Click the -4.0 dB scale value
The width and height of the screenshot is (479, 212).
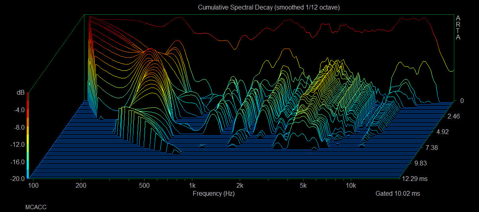(x=19, y=110)
